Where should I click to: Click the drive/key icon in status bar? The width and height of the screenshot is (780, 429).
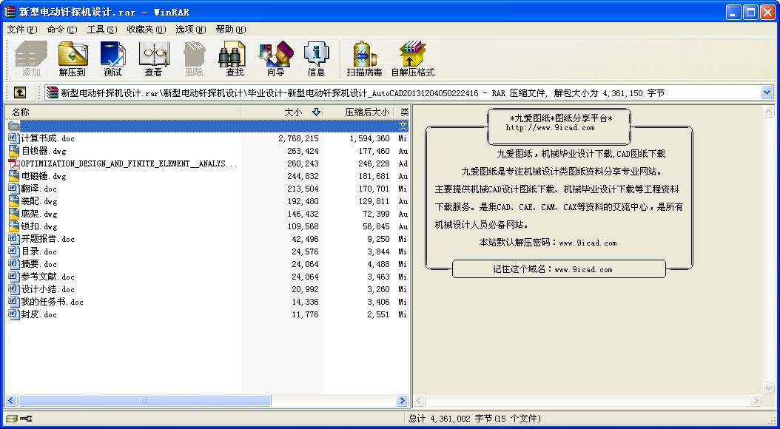point(19,419)
